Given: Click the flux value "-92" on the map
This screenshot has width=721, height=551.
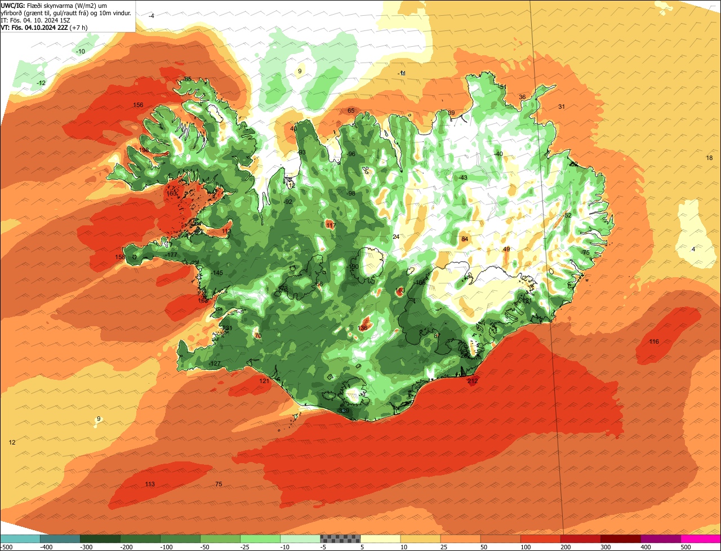Looking at the screenshot, I should pos(288,202).
